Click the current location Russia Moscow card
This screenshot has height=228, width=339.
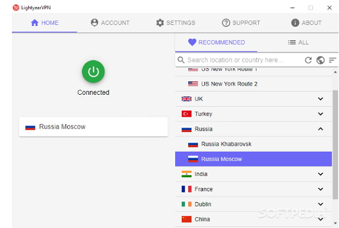93,127
